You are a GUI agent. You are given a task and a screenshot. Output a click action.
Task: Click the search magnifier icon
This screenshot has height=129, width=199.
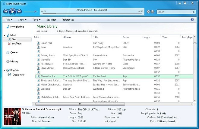coord(194,12)
